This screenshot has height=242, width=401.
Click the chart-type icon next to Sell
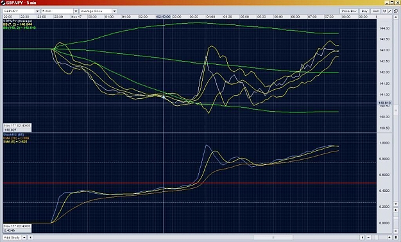click(x=384, y=11)
